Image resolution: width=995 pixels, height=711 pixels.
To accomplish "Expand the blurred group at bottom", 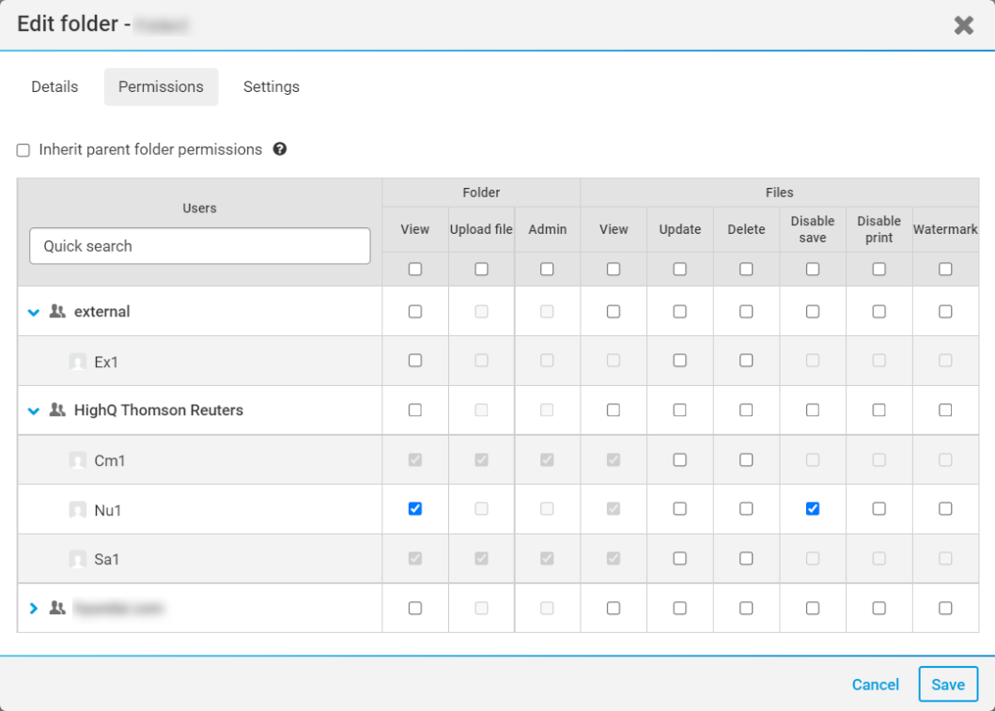I will click(x=34, y=609).
